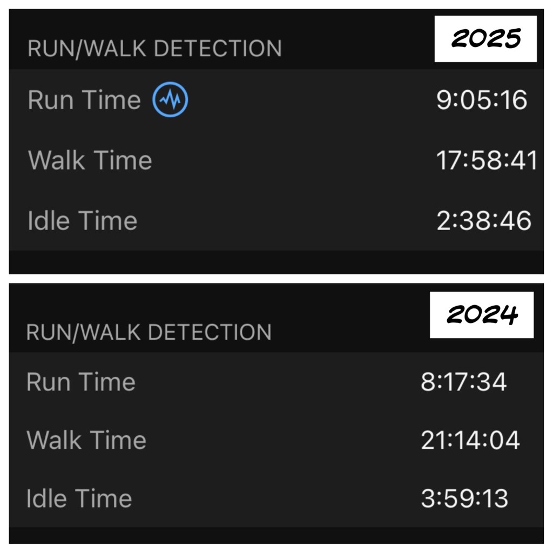Tap the blue pulse icon beside Run Time
The image size is (553, 553).
click(x=170, y=100)
